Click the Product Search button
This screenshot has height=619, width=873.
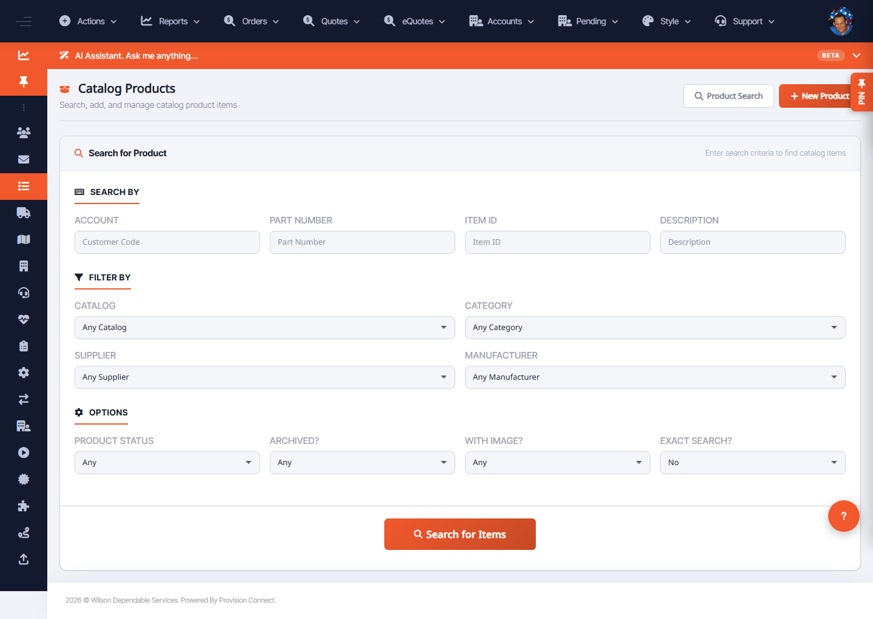(729, 96)
